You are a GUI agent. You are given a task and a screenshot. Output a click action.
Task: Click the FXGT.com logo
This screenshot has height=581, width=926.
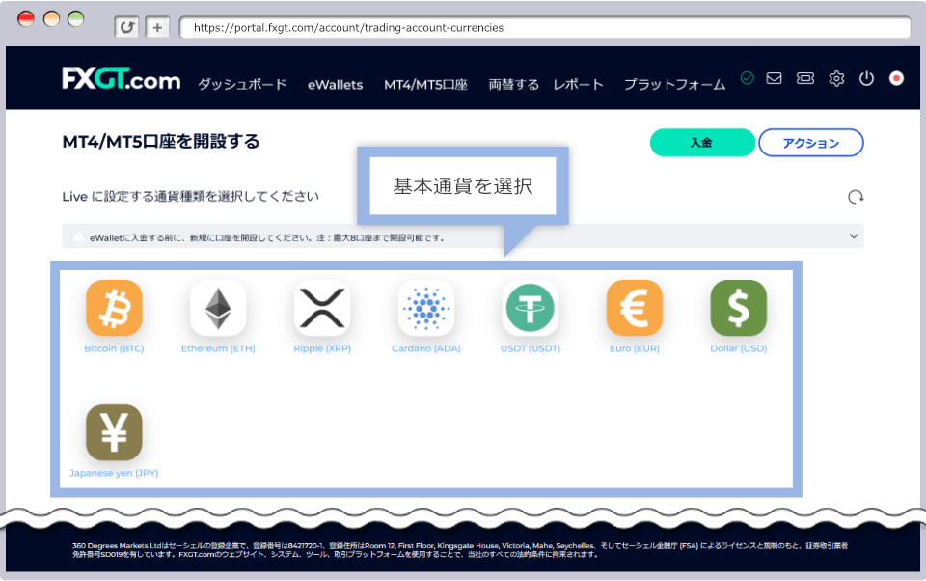122,78
